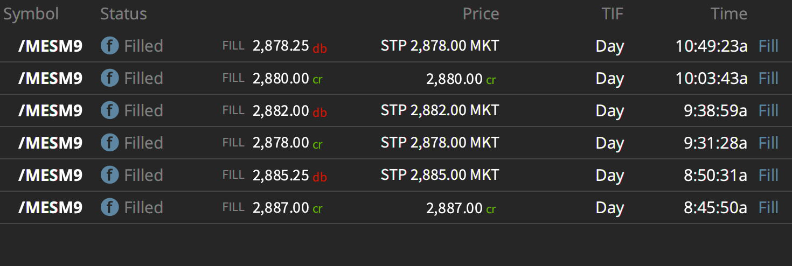The height and width of the screenshot is (266, 792).
Task: Click the Filled status icon for 8:45:50a order
Action: (x=109, y=208)
